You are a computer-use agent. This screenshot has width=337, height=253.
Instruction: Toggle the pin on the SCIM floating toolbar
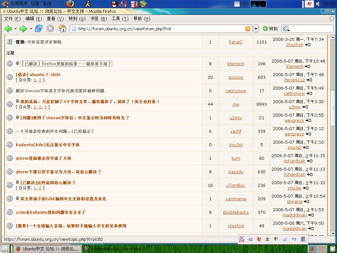250,239
